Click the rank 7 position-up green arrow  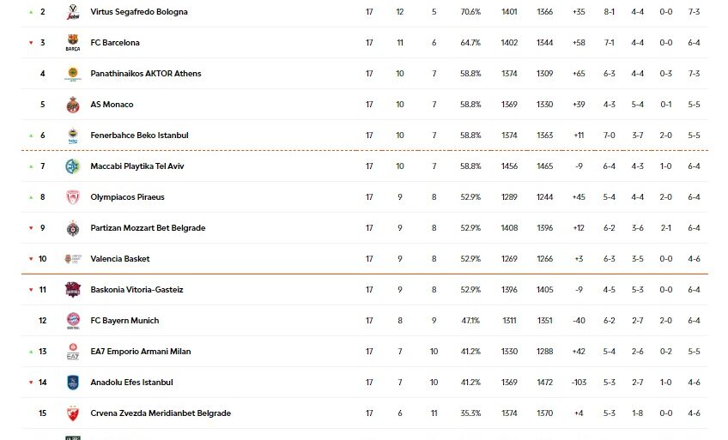[31, 166]
